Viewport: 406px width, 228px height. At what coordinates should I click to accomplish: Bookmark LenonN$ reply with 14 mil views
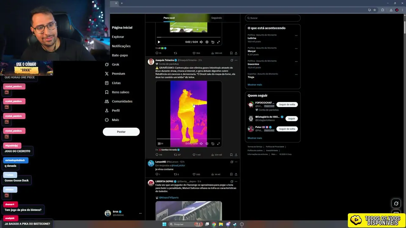(231, 174)
